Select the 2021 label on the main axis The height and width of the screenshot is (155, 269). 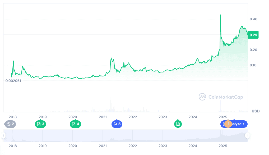point(103,117)
